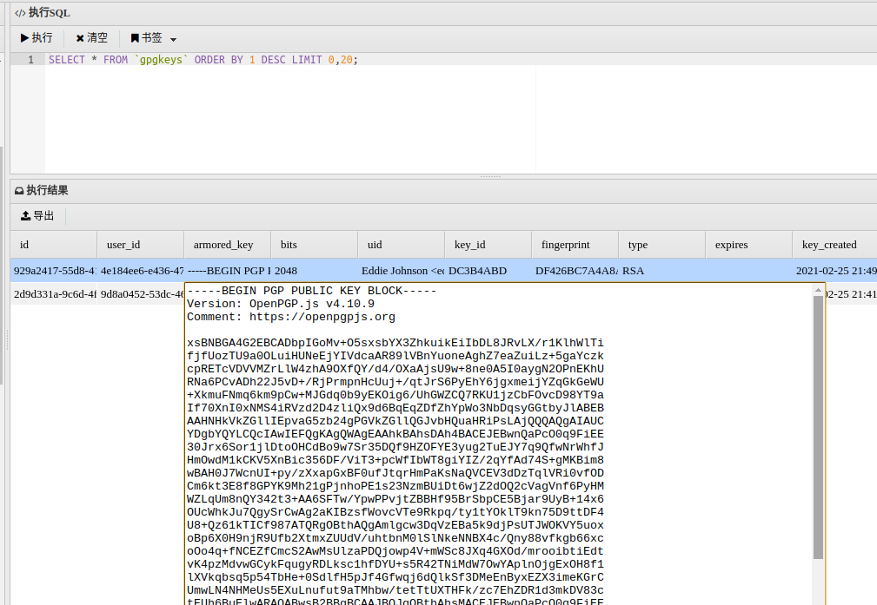Select the key_created cell 2021-02-25 21:49

[x=834, y=271]
